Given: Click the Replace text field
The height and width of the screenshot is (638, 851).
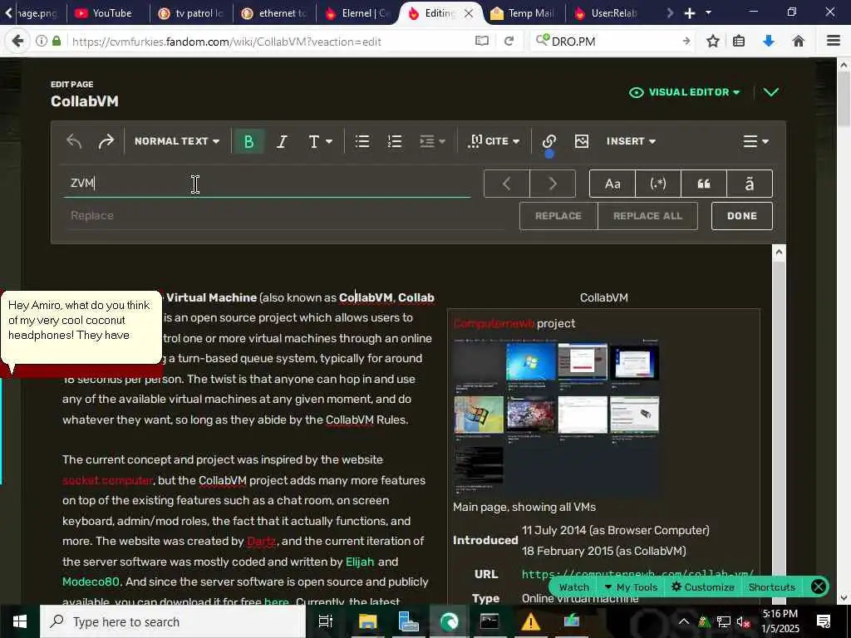Looking at the screenshot, I should 285,216.
